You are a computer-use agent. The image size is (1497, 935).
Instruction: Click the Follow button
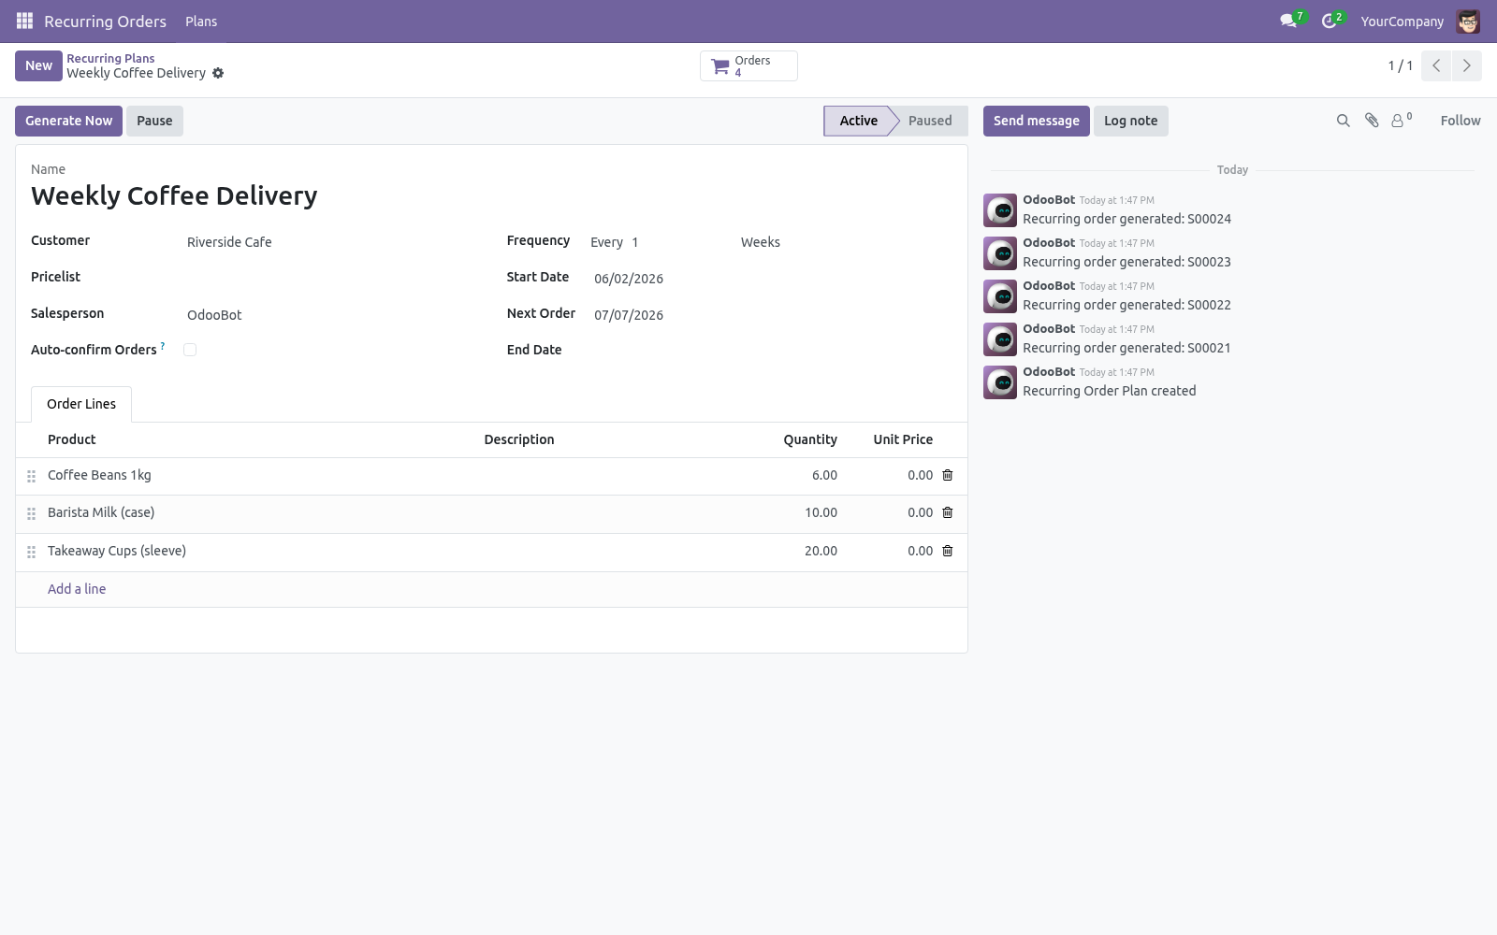1460,121
